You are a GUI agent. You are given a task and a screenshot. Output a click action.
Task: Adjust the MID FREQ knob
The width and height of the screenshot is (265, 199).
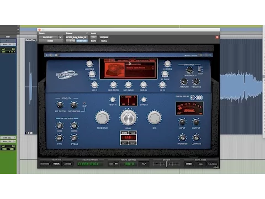[x=113, y=85]
